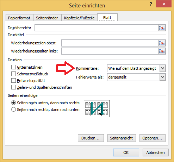Expand the Fehlerwerte als dropdown

163,77
